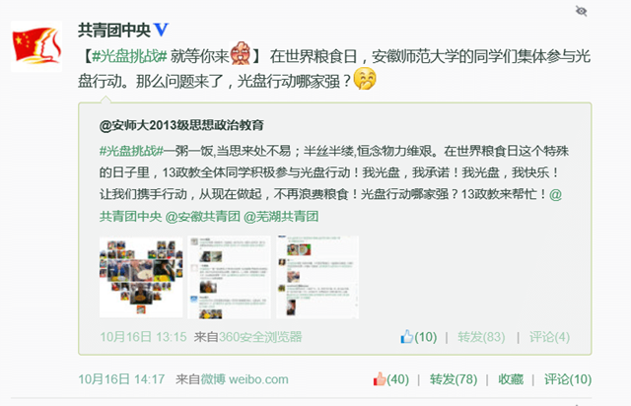Screen dimensions: 631x406
Task: Click the red thumbs-up like icon (40)
Action: (x=379, y=379)
